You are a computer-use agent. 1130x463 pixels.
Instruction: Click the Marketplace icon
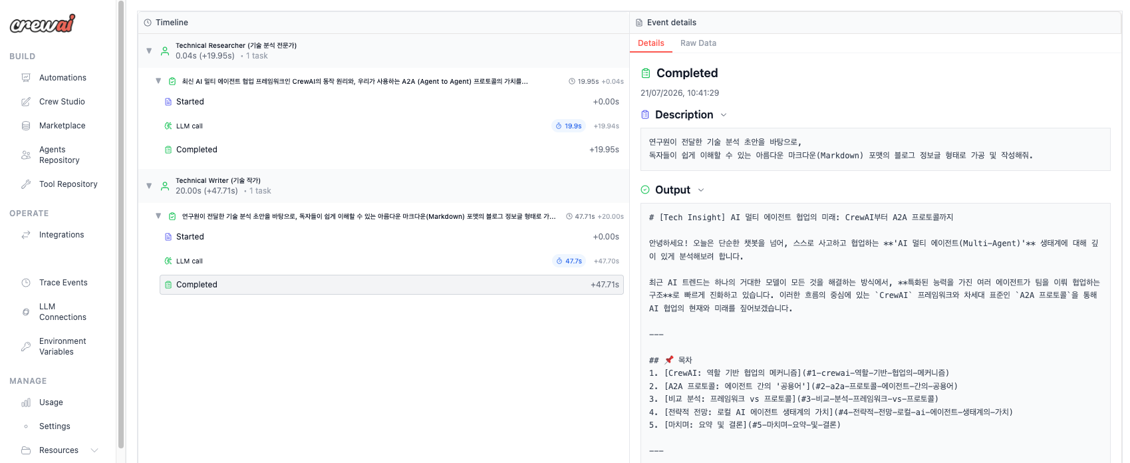coord(26,126)
